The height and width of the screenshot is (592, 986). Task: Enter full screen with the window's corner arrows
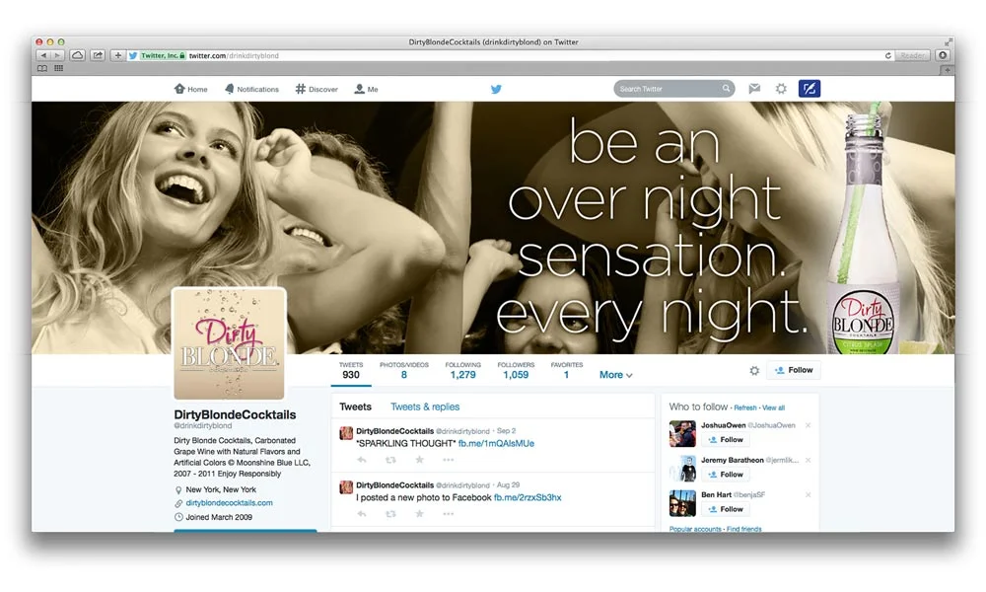(947, 42)
